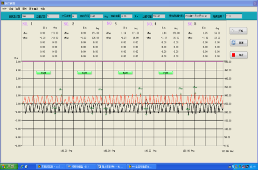The height and width of the screenshot is (170, 258).
Task: Click the Windows 开始 Start button
Action: (x=9, y=167)
